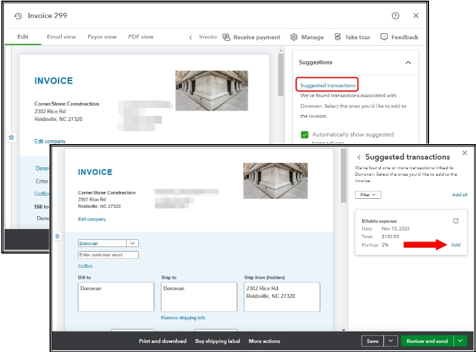Open the help question mark icon
The height and width of the screenshot is (352, 476).
(x=395, y=16)
